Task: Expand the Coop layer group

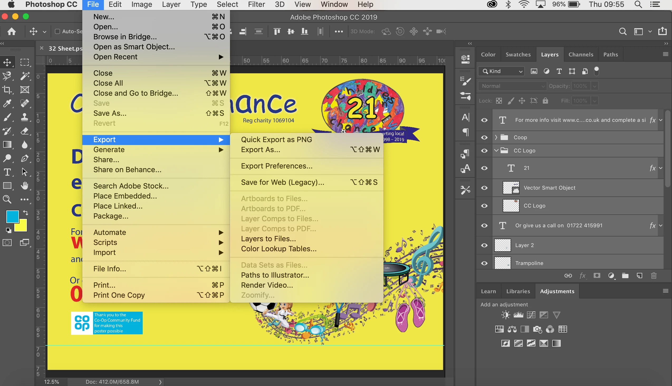Action: 496,137
